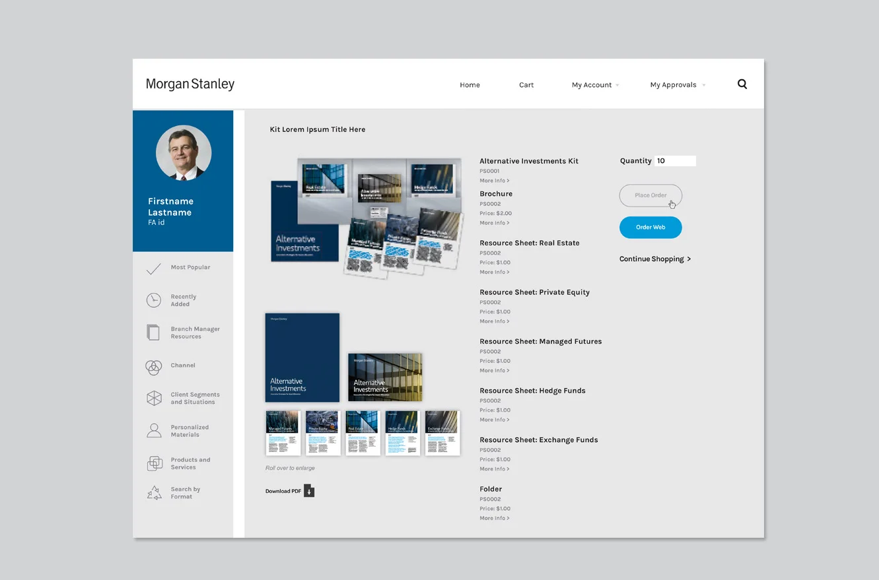Expand More Info under Resource Sheet: Hedge Funds
The width and height of the screenshot is (879, 580).
tap(495, 420)
